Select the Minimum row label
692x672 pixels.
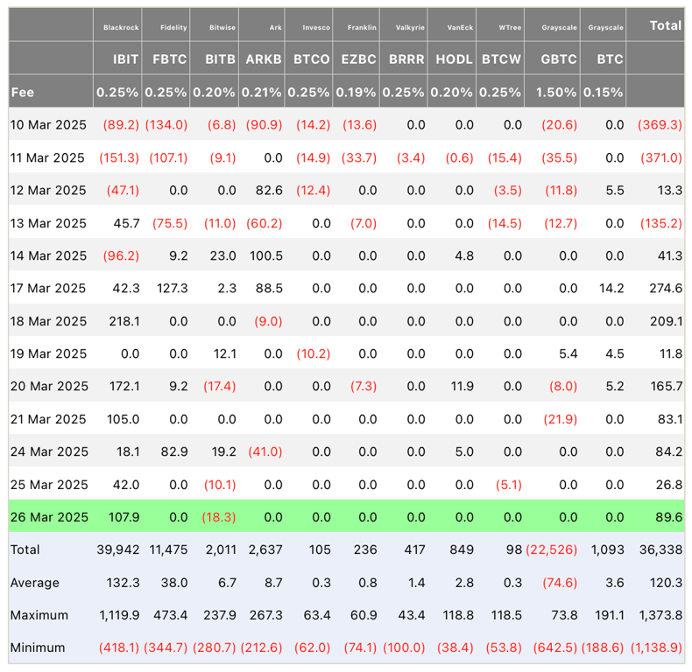click(38, 647)
